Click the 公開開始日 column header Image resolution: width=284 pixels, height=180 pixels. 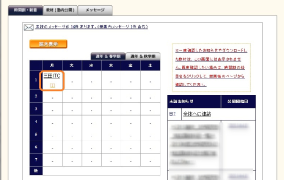click(x=238, y=101)
